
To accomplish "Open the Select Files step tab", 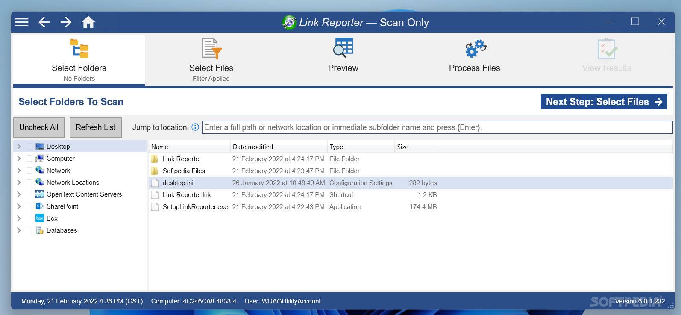I will [x=211, y=60].
